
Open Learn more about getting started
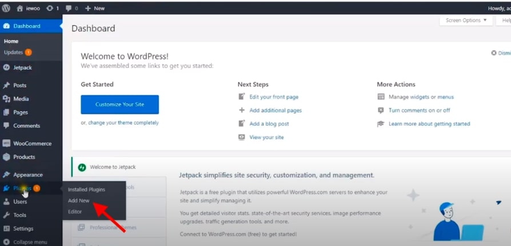pos(429,124)
